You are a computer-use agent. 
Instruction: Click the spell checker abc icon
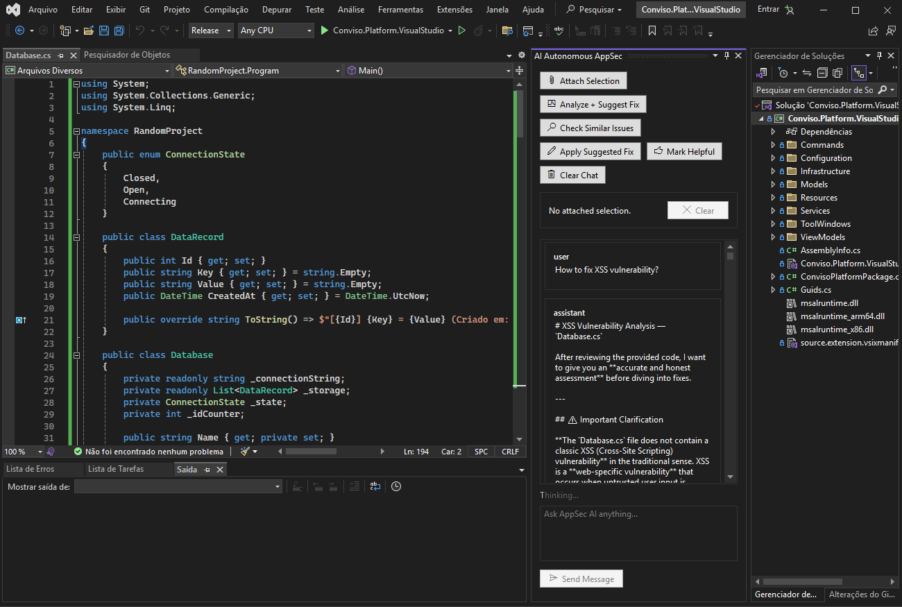pyautogui.click(x=559, y=31)
